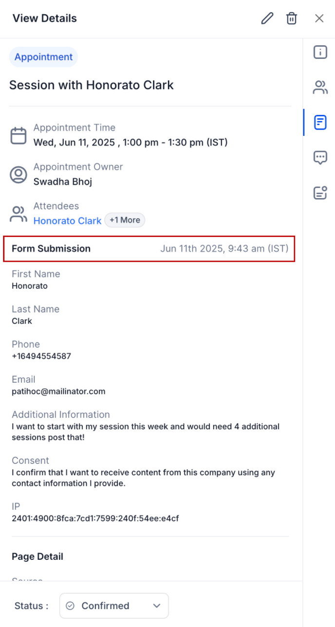Click the attendees group icon
Screen dimensions: 335x627
point(19,214)
